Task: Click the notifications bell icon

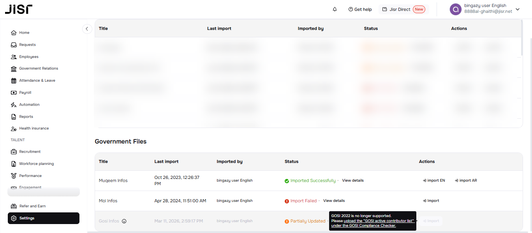Action: point(335,9)
